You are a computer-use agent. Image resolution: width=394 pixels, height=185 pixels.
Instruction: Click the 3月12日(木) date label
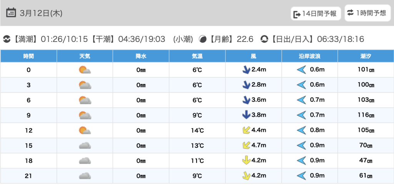[x=40, y=13]
